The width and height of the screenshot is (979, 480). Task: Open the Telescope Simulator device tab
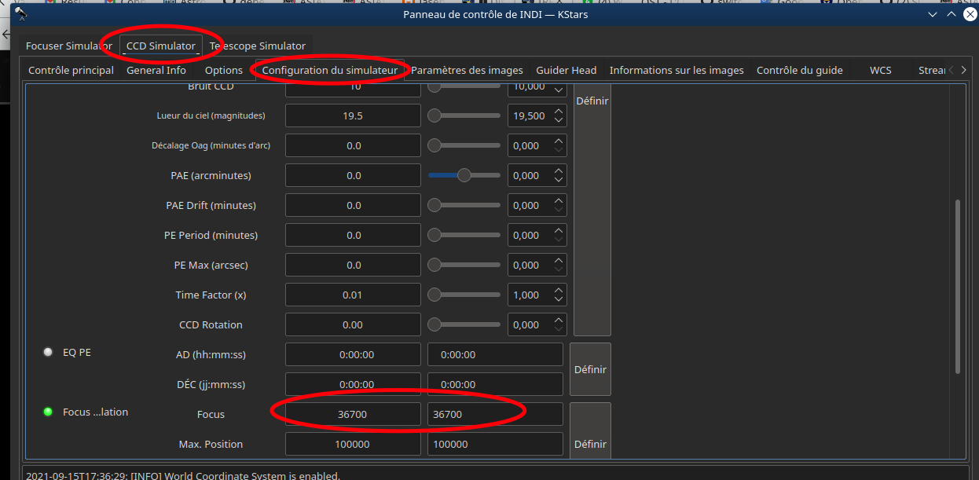[x=258, y=46]
